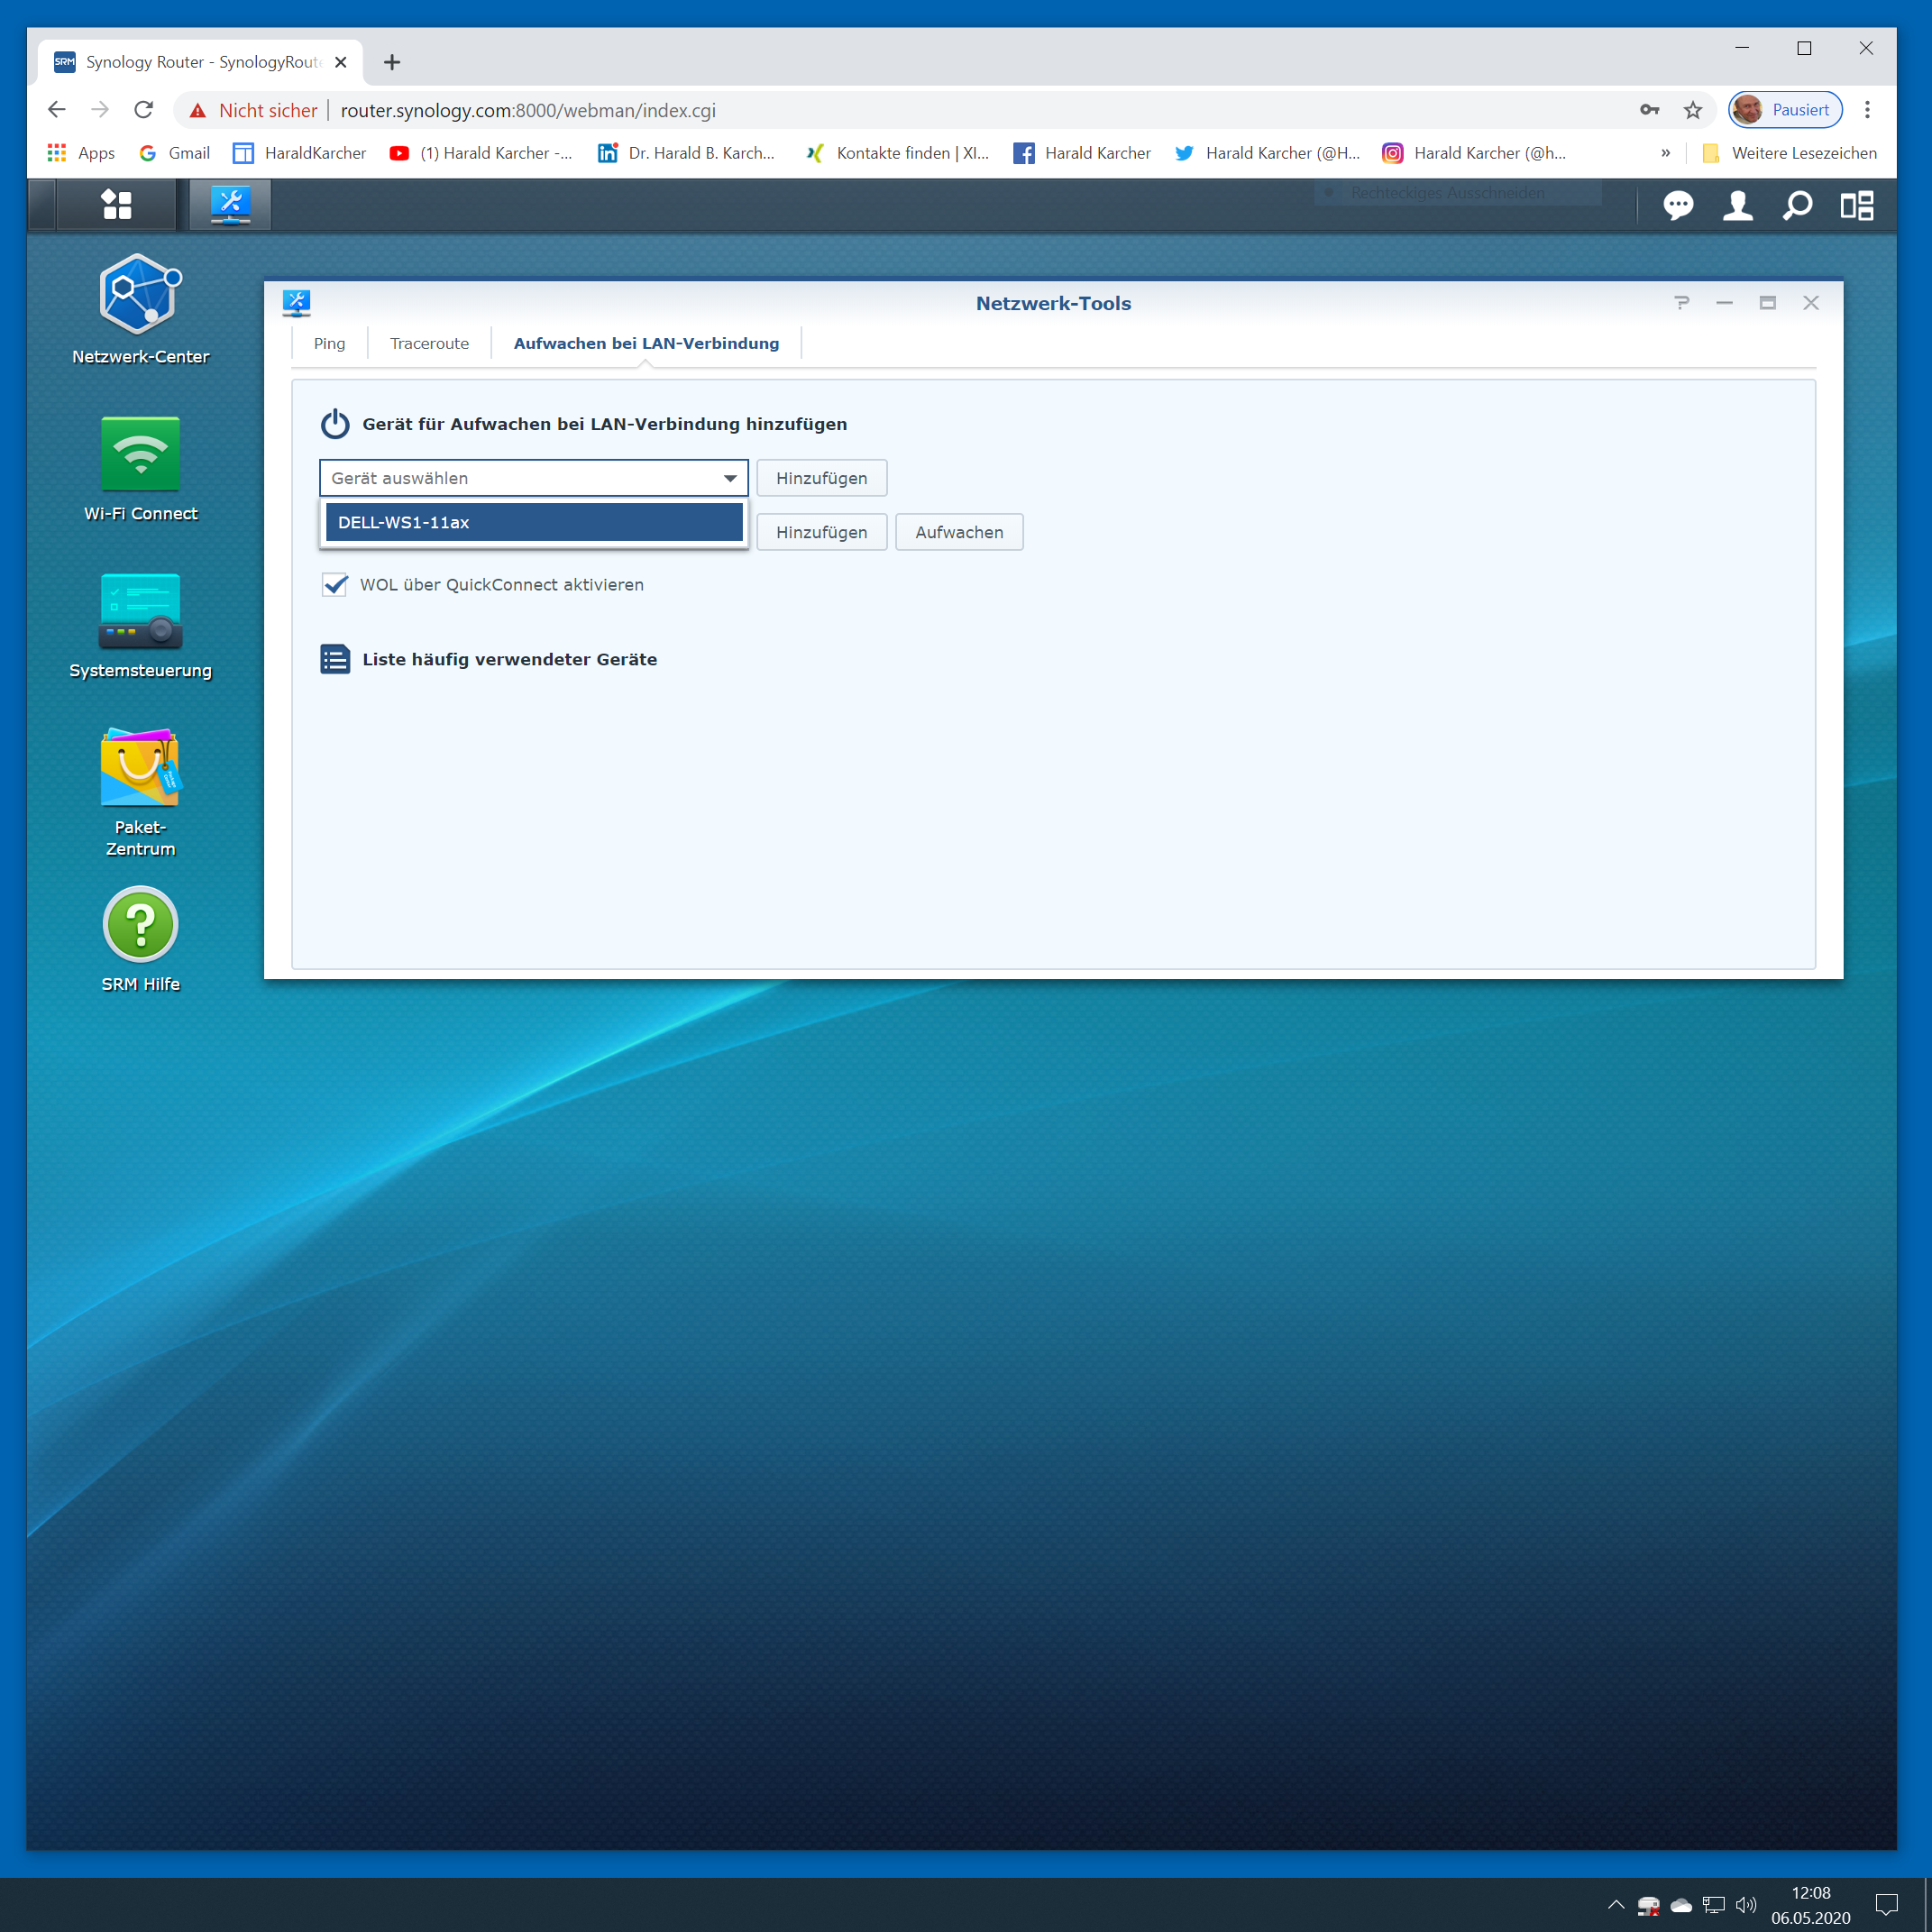The image size is (1932, 1932).
Task: Open SRM Hilfe question mark icon
Action: 140,925
